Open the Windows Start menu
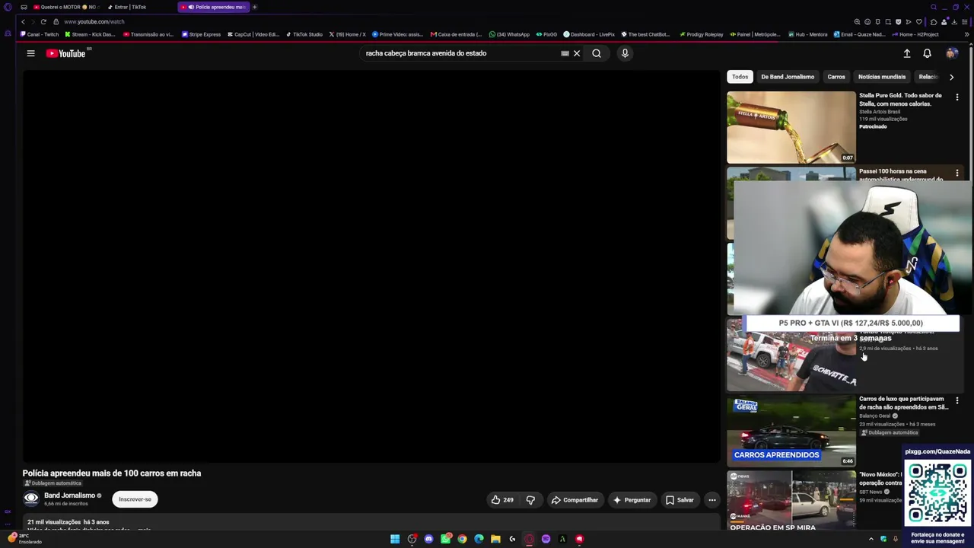Viewport: 974px width, 548px height. (x=395, y=539)
